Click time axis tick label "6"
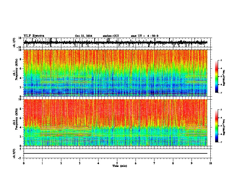This screenshot has width=237, height=183. coord(136,163)
